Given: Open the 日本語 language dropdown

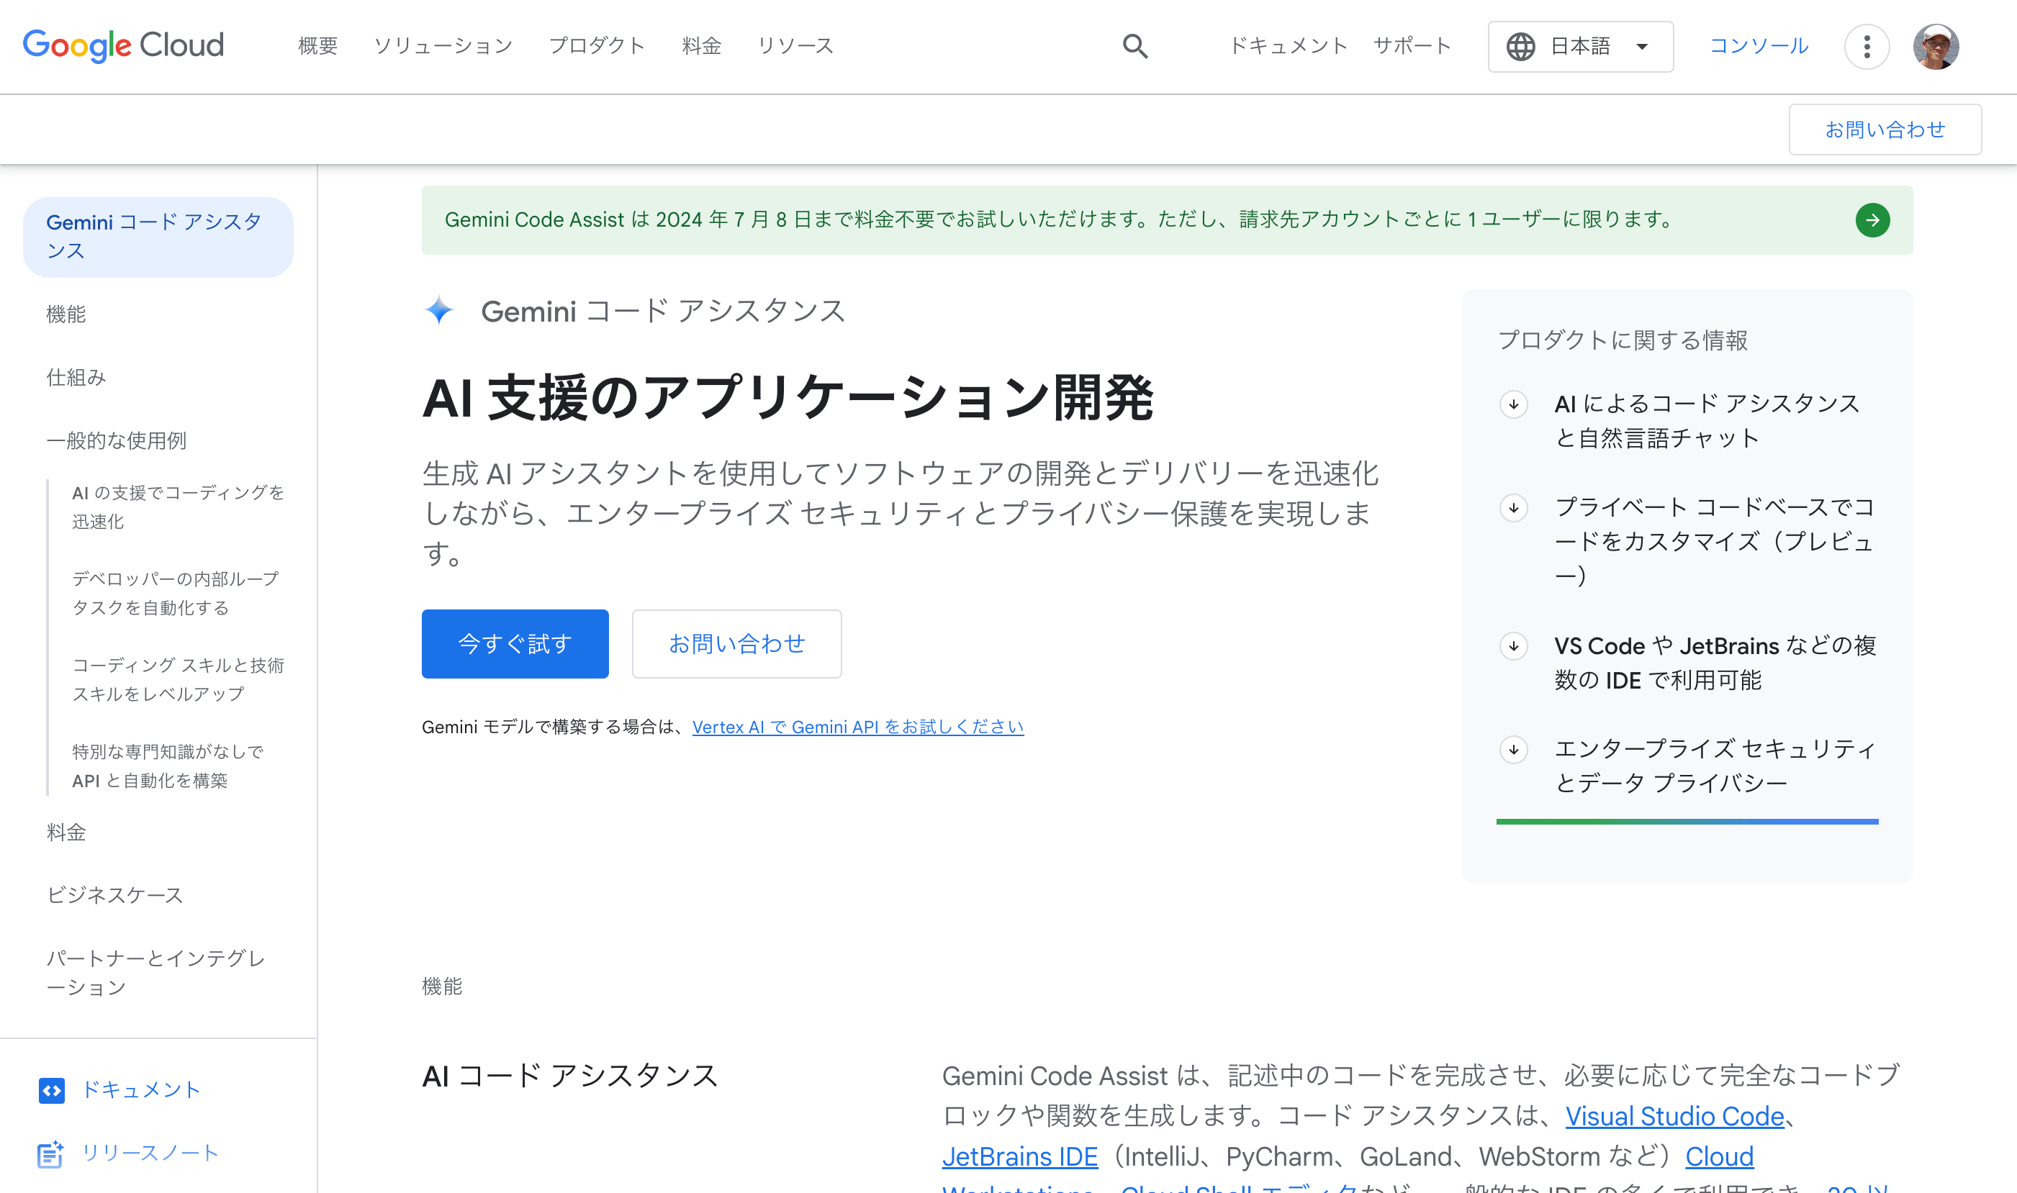Looking at the screenshot, I should 1580,47.
